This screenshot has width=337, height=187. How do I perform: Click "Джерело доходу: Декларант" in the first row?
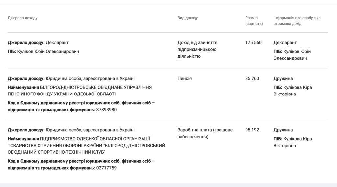pos(38,43)
